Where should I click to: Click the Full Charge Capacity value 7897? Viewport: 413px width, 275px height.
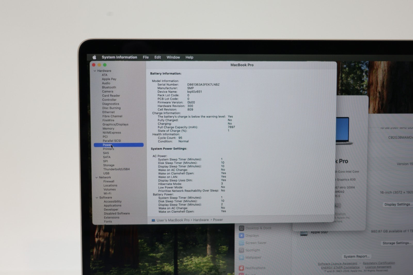[231, 127]
